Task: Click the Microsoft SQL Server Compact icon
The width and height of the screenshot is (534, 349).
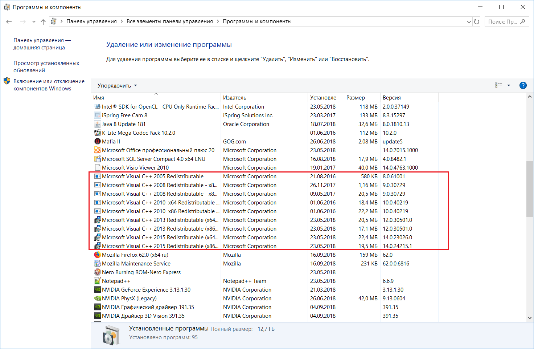Action: (x=97, y=159)
